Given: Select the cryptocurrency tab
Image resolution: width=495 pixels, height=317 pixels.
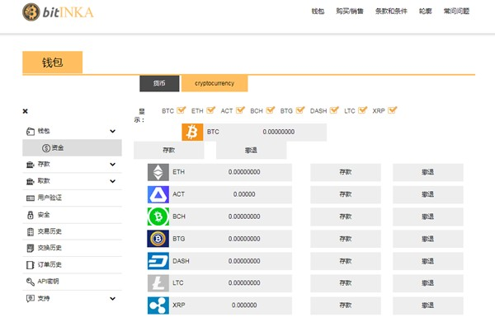Looking at the screenshot, I should click(x=214, y=83).
